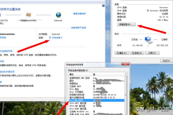Click the 诊断(G) button in status dialog

(x=152, y=53)
